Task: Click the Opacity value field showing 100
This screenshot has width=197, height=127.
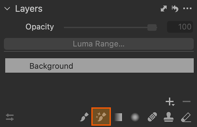Action: pyautogui.click(x=180, y=27)
